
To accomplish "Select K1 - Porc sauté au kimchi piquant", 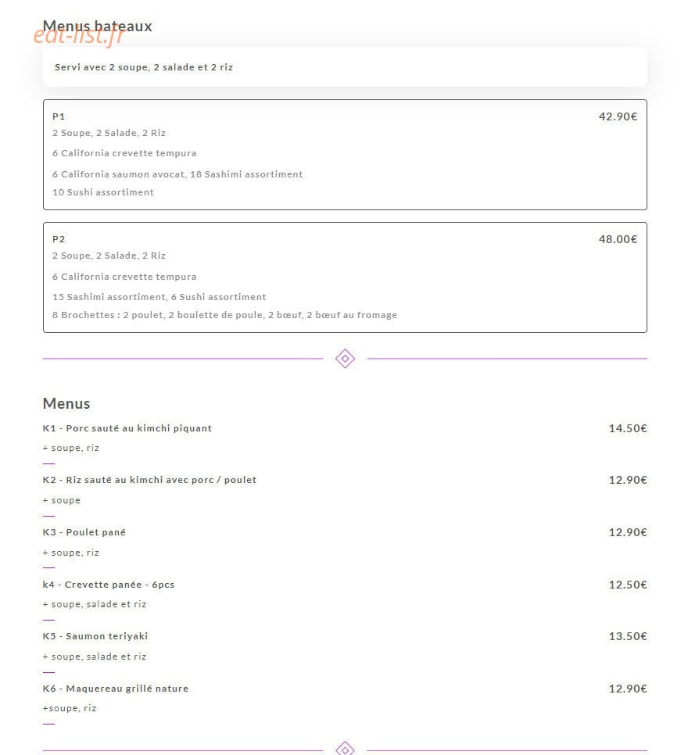I will 127,428.
